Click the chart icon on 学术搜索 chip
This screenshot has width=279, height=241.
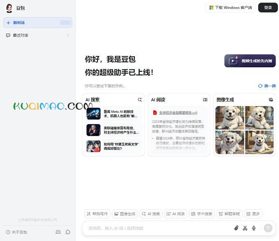[x=193, y=214]
